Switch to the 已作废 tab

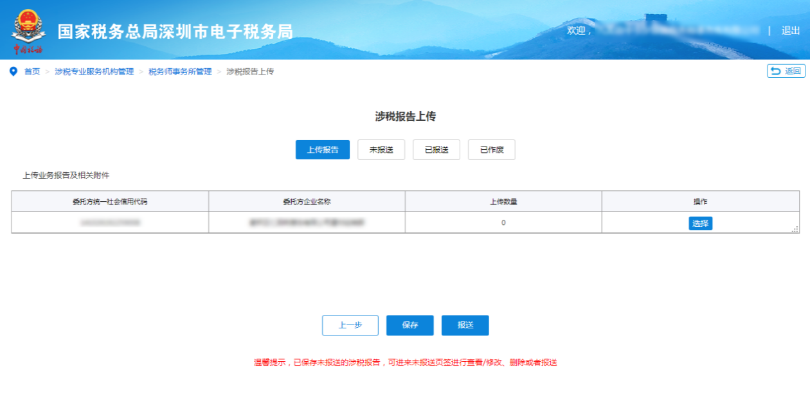pyautogui.click(x=492, y=150)
